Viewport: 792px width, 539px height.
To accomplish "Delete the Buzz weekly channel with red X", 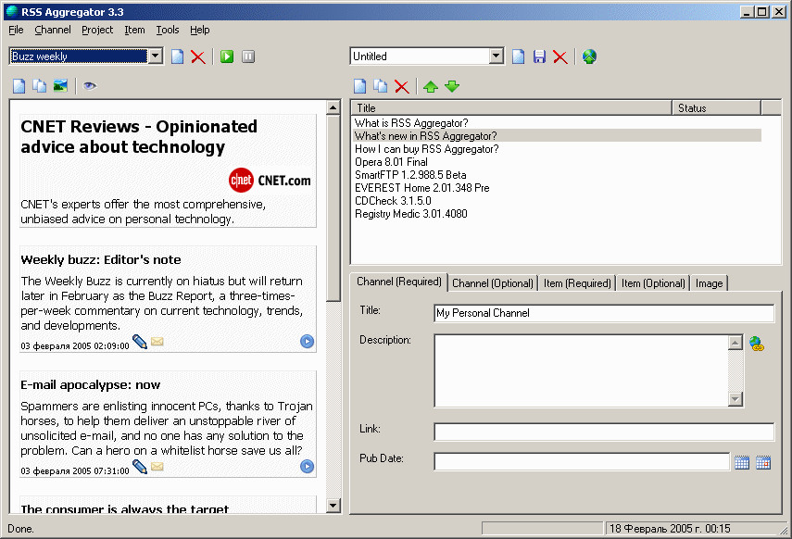I will coord(198,56).
